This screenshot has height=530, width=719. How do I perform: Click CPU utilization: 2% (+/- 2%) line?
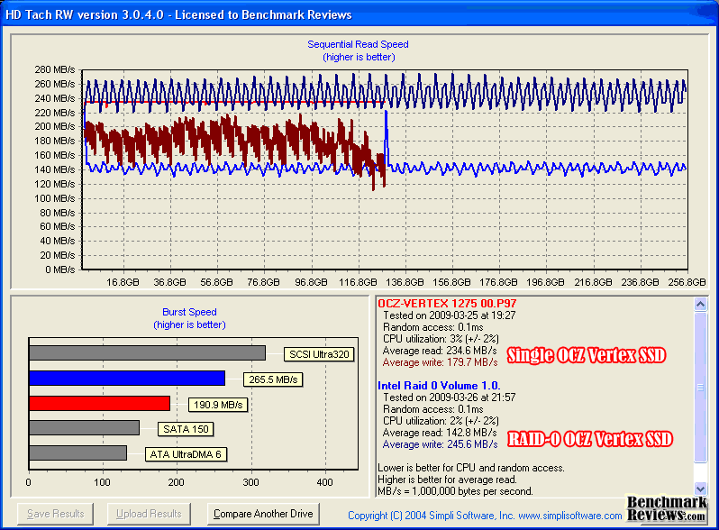441,421
